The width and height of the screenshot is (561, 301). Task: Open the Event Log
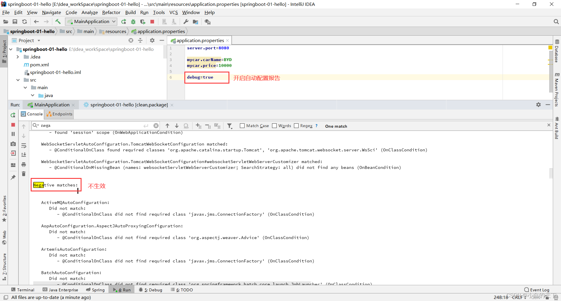click(537, 290)
